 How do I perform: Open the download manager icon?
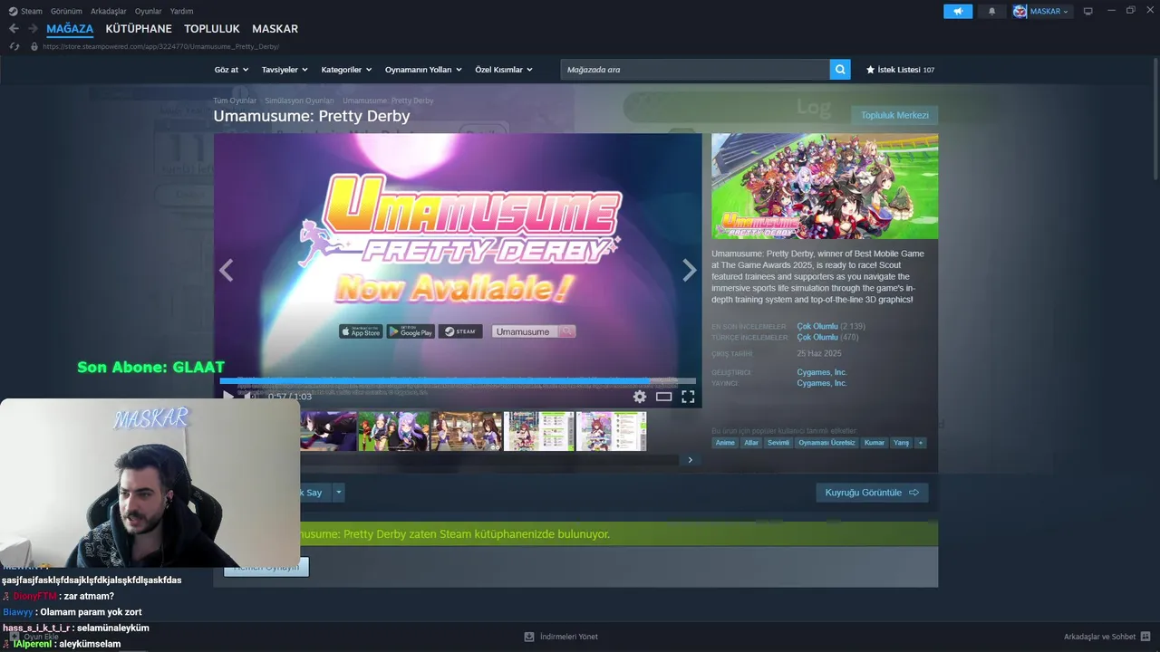[529, 637]
